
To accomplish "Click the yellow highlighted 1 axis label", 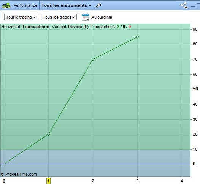I will click(x=48, y=181).
